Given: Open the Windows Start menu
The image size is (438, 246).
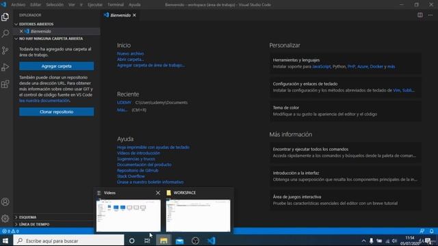Looking at the screenshot, I should (5, 241).
